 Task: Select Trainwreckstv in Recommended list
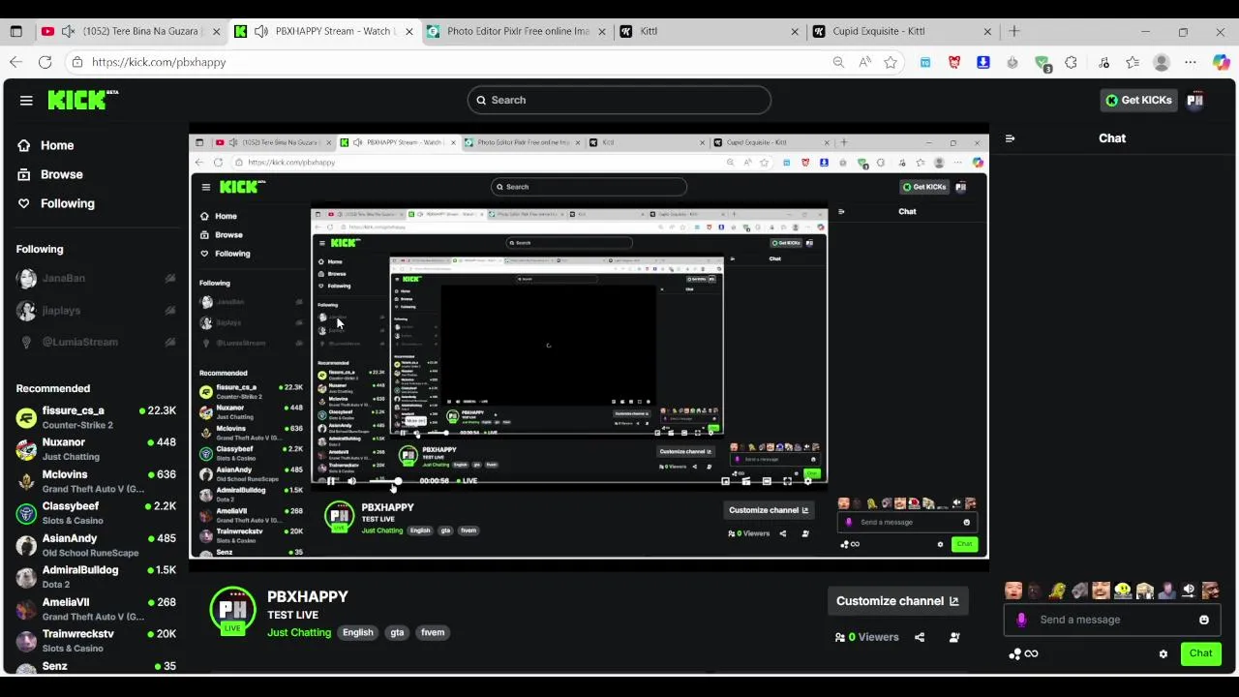(x=96, y=641)
